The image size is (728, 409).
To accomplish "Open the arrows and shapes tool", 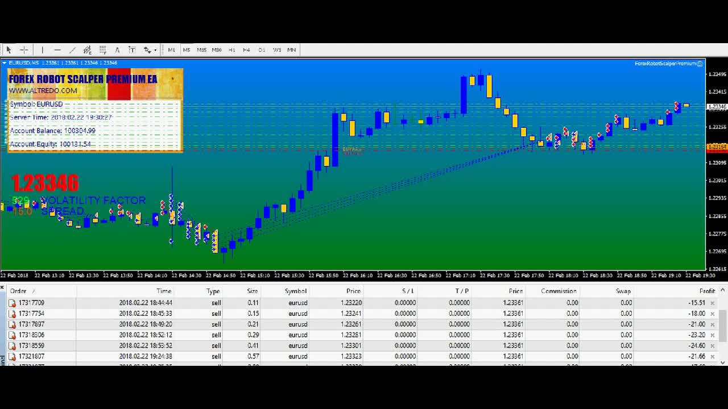I will tap(147, 50).
